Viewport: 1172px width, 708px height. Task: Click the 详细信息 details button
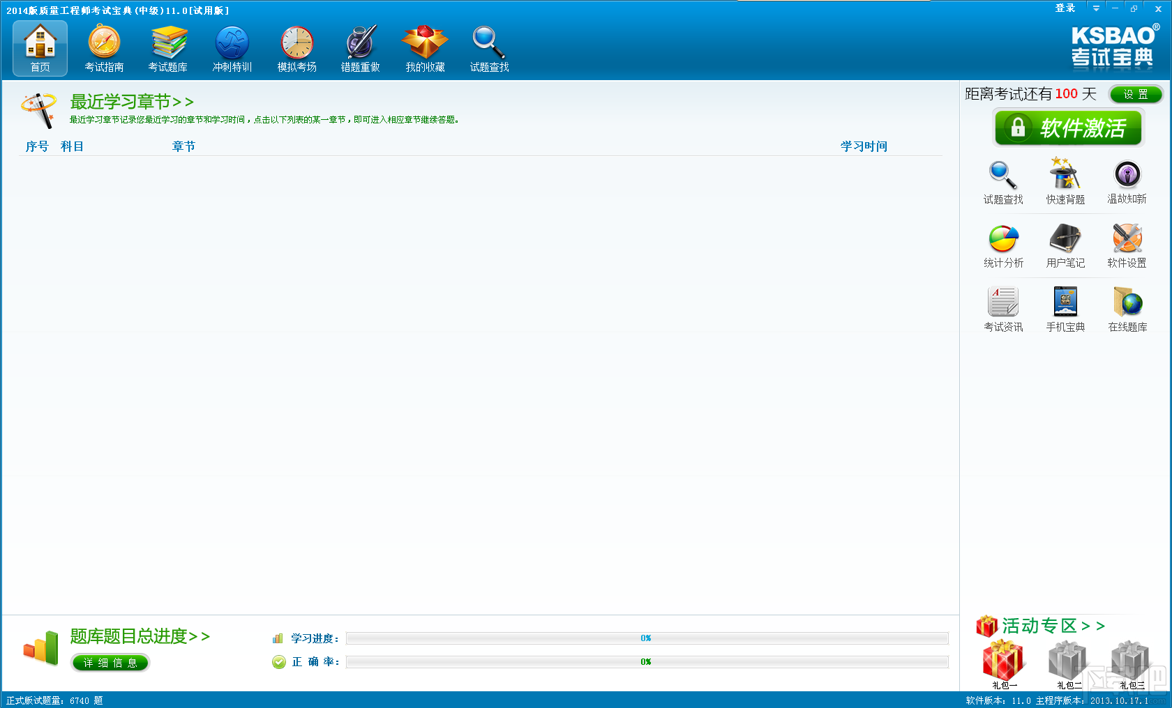[x=110, y=663]
